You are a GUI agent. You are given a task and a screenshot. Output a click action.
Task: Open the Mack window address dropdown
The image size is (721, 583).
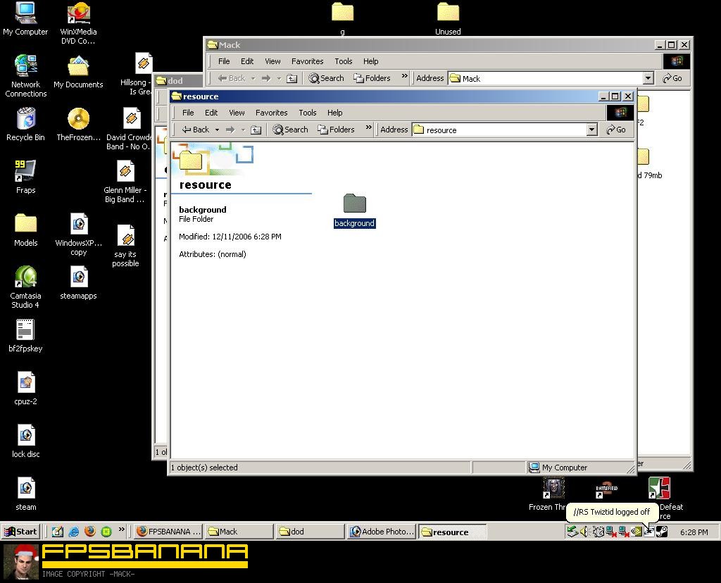pyautogui.click(x=648, y=78)
